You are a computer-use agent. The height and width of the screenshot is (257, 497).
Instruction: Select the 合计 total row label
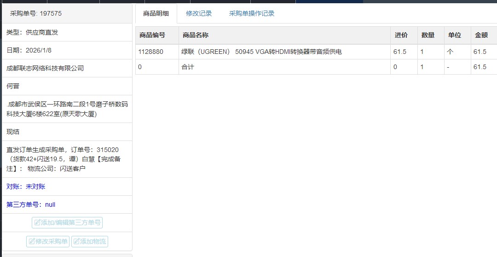tap(188, 67)
